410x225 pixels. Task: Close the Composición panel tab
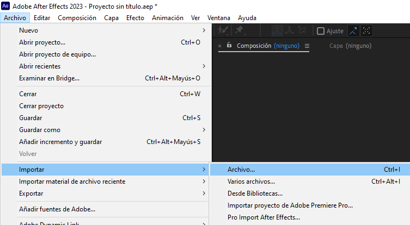point(220,46)
